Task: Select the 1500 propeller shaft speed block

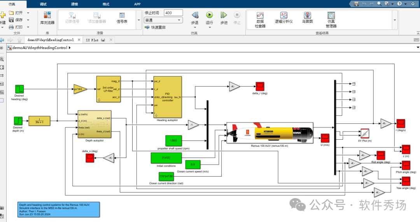Action: [173, 140]
